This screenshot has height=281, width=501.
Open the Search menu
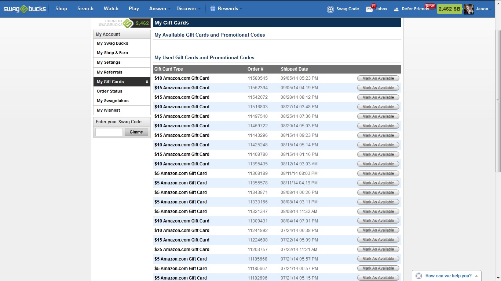point(85,8)
